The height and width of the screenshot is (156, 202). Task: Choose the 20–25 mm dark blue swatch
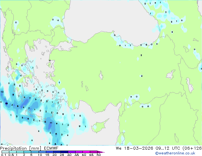57,152
